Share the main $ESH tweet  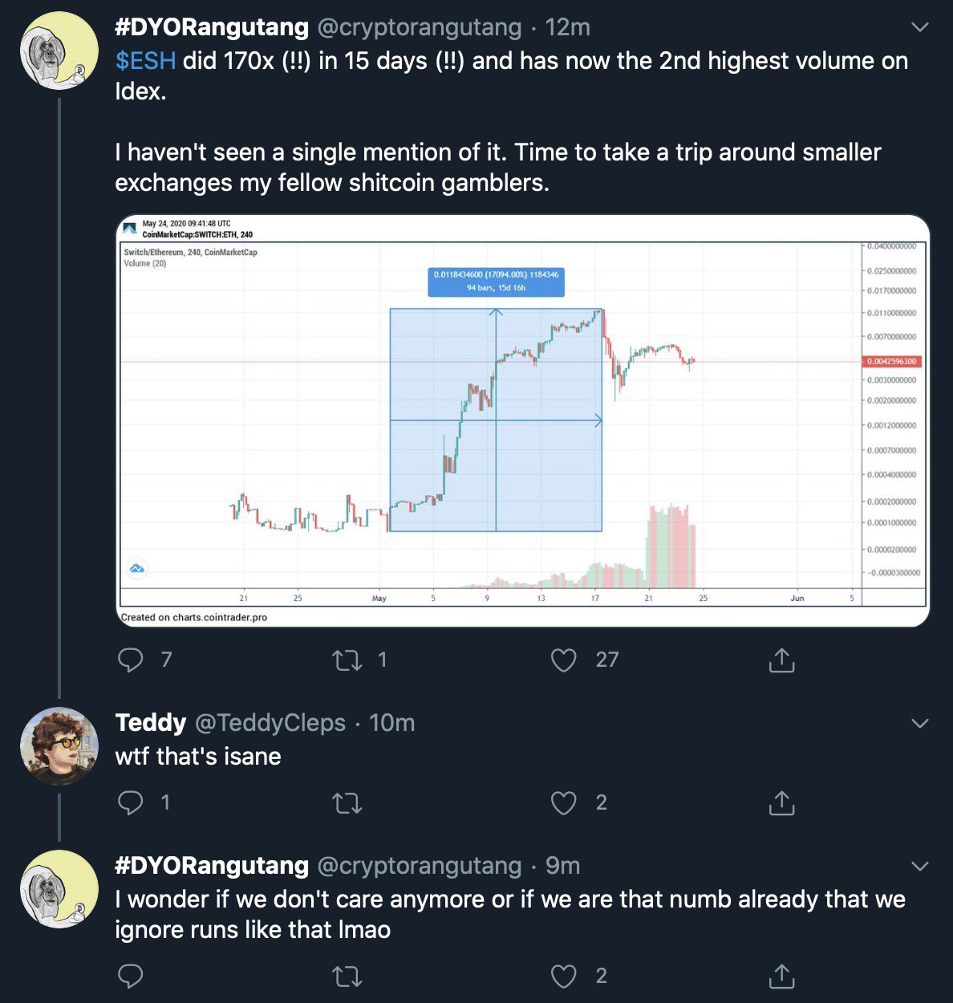(x=781, y=660)
